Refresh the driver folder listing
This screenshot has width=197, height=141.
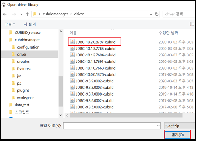coord(157,14)
